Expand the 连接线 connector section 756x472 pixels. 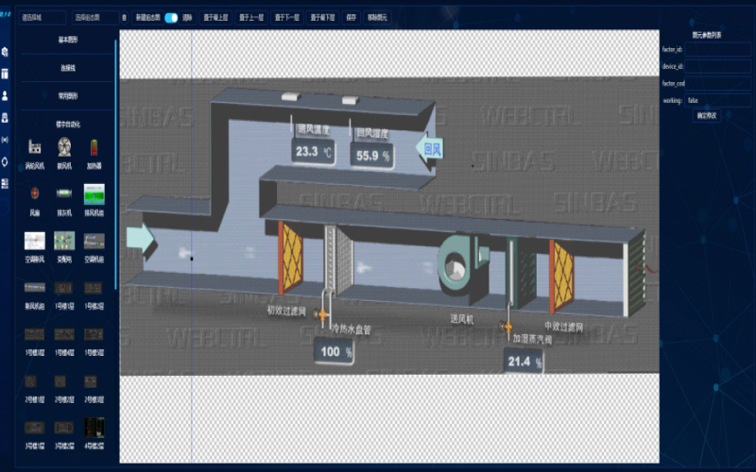coord(68,68)
